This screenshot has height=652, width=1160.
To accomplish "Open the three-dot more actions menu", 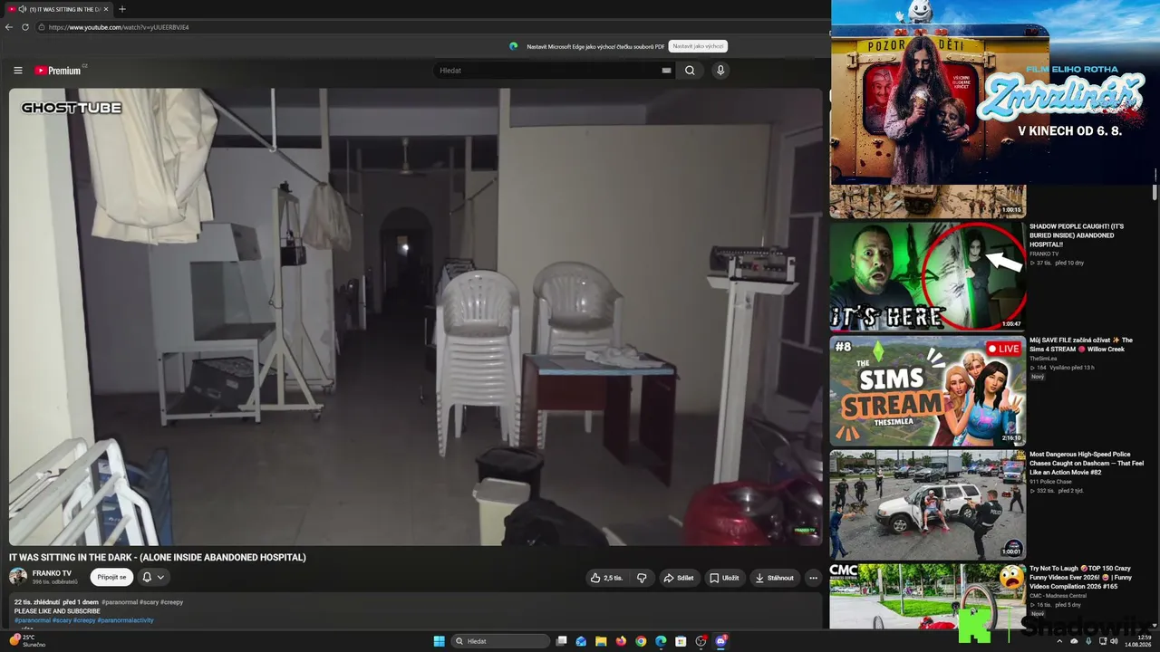I will [813, 578].
